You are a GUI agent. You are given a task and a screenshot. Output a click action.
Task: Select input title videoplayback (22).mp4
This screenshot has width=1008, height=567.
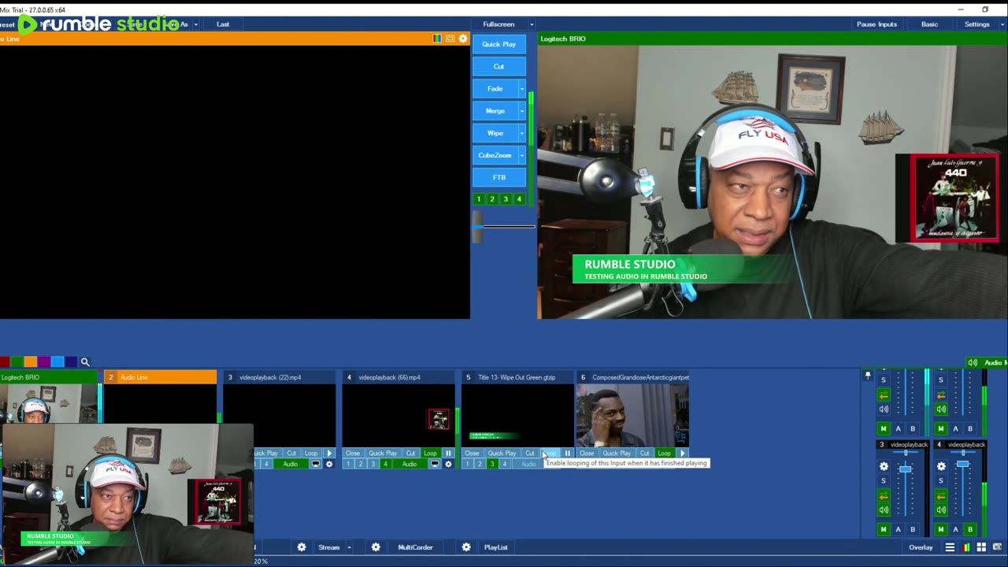pos(270,377)
